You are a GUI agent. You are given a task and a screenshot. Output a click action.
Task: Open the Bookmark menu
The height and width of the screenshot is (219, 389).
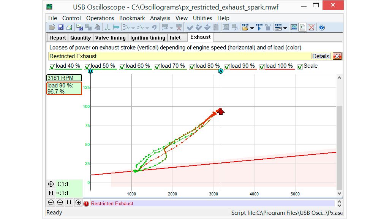point(132,18)
